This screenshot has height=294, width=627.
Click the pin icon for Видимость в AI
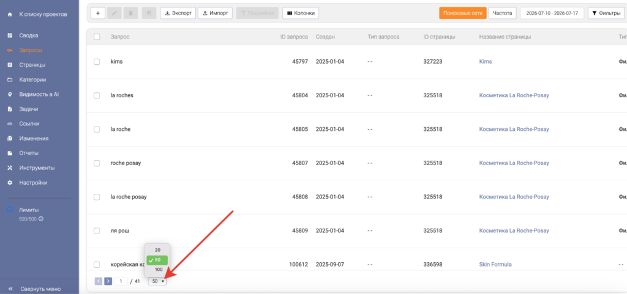coord(10,95)
